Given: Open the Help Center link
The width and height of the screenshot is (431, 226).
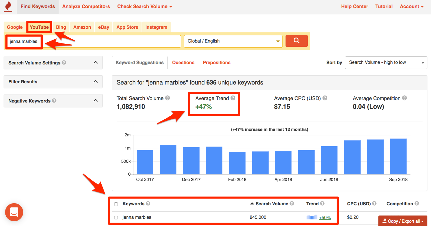Looking at the screenshot, I should click(354, 7).
